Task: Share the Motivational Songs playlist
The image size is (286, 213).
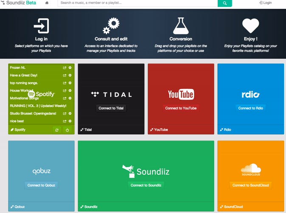Action: (x=64, y=98)
